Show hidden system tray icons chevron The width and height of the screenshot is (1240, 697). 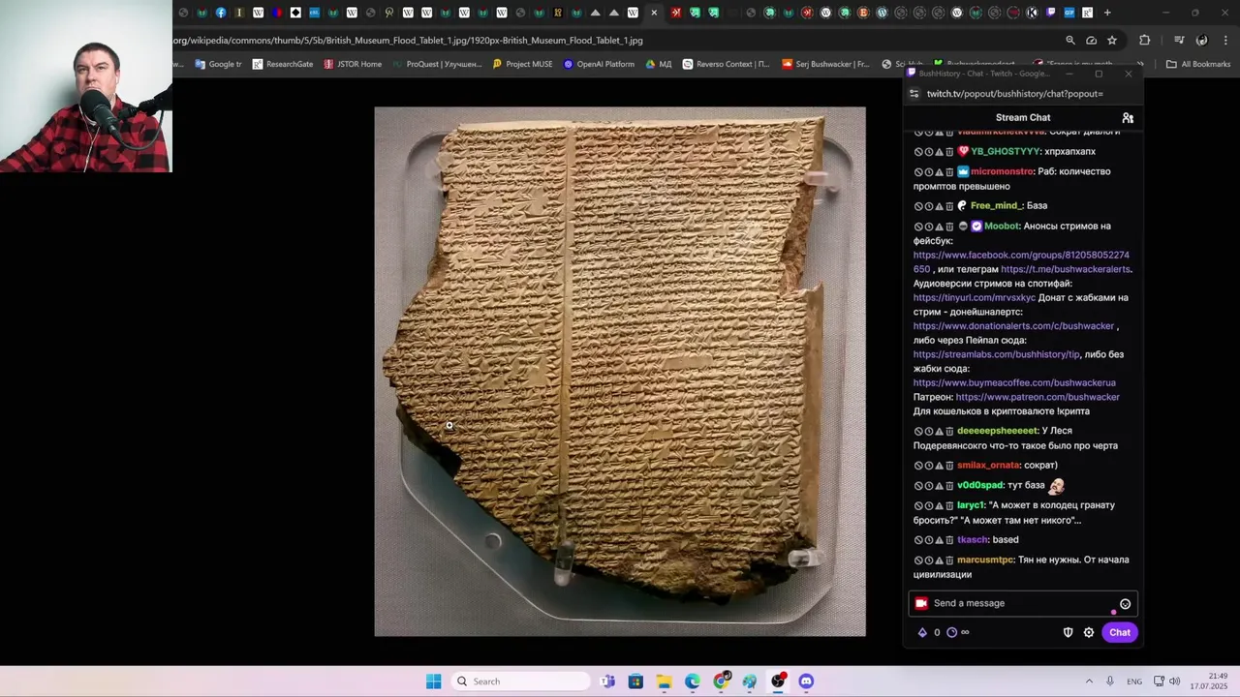[1089, 682]
